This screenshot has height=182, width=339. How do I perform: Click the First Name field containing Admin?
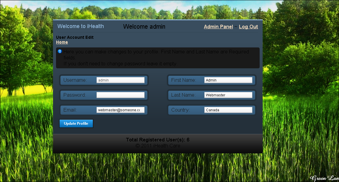pos(228,80)
